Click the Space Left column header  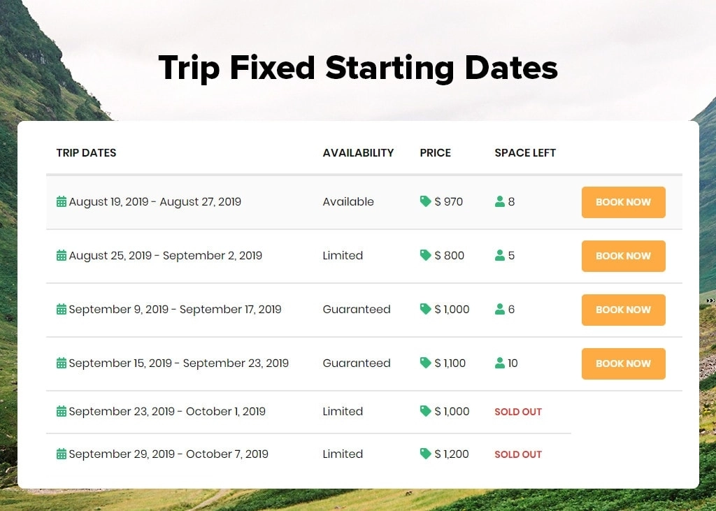click(525, 152)
